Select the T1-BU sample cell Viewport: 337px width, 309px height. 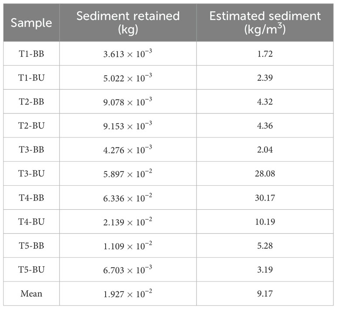click(x=31, y=78)
